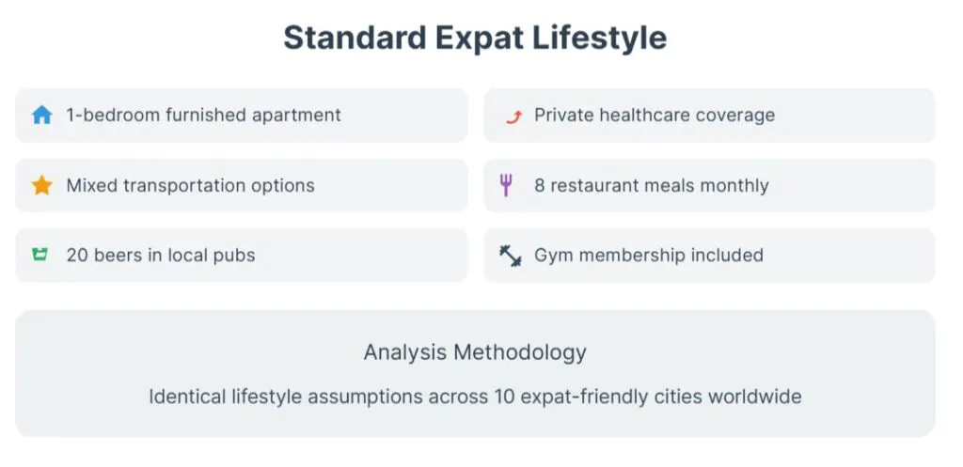Select the 'Private healthcare coverage' text
This screenshot has height=467, width=963.
coord(655,116)
